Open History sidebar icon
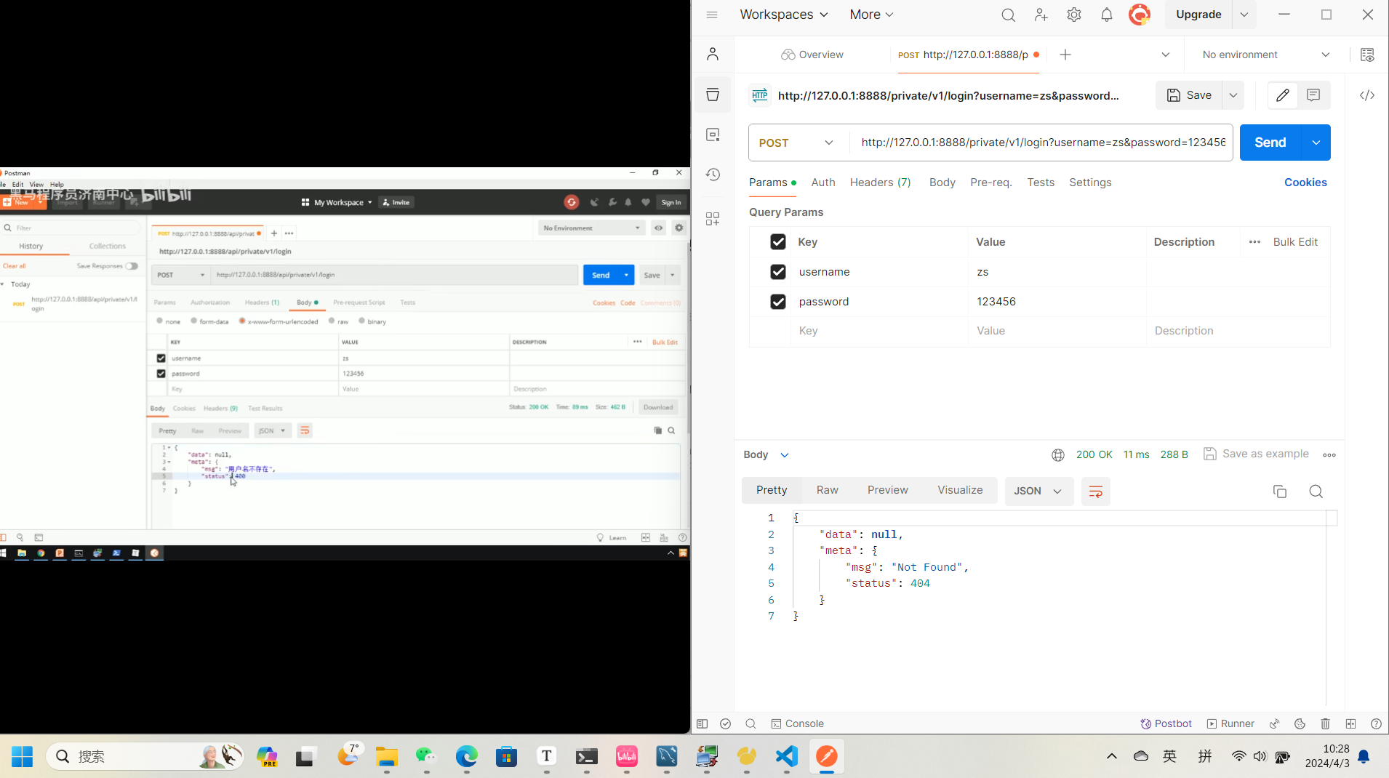Screen dimensions: 1389x778 tap(713, 175)
